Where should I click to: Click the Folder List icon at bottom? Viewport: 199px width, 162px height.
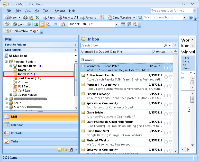(65, 150)
